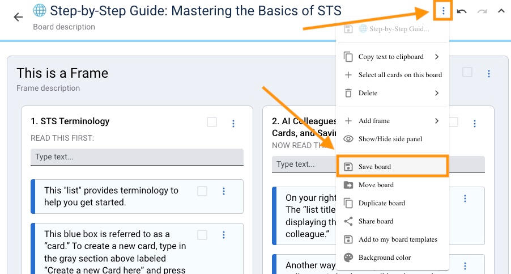Open the frame's three-dot options menu
The height and width of the screenshot is (274, 511).
click(x=488, y=74)
